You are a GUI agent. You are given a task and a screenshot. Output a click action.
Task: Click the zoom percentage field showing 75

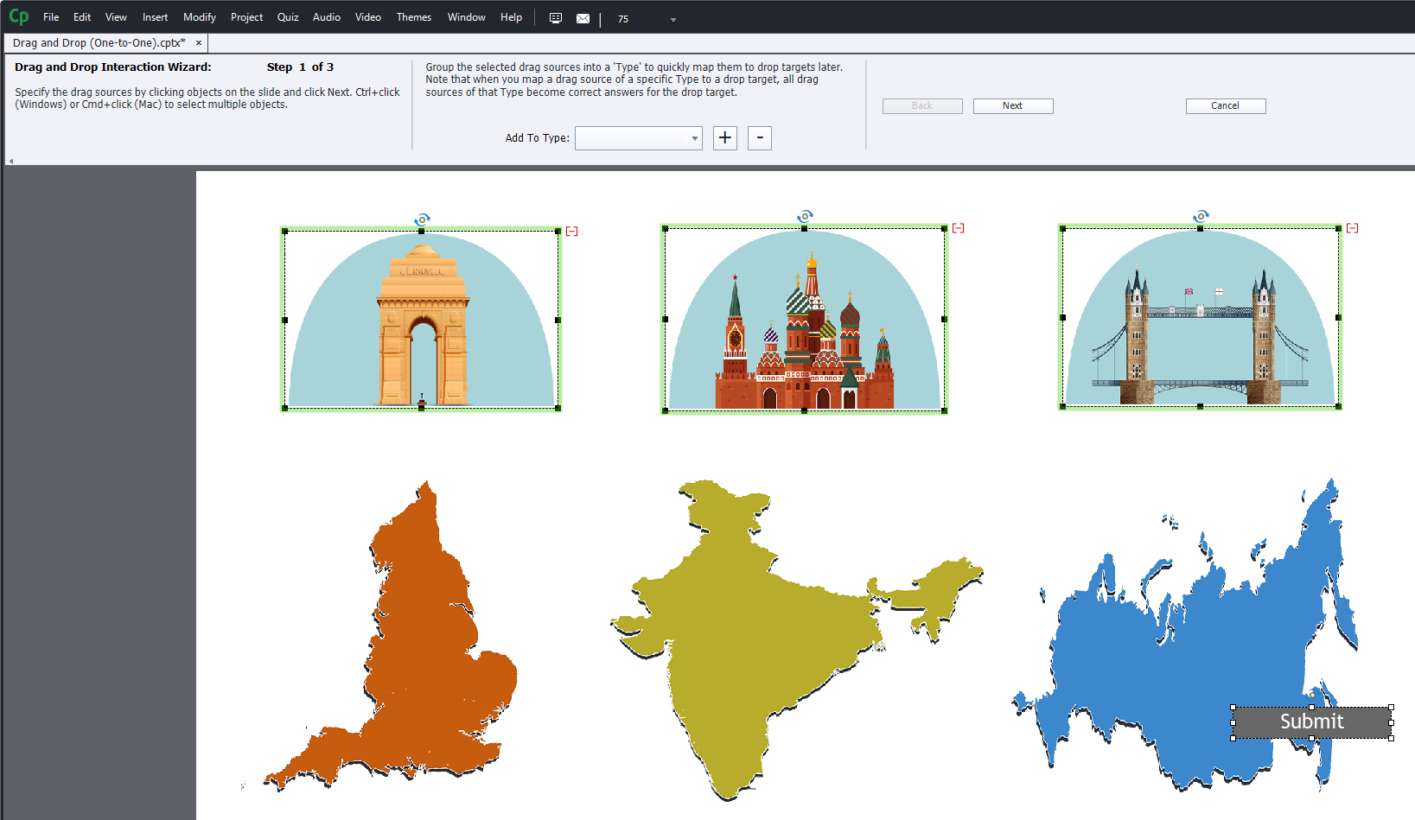tap(622, 18)
